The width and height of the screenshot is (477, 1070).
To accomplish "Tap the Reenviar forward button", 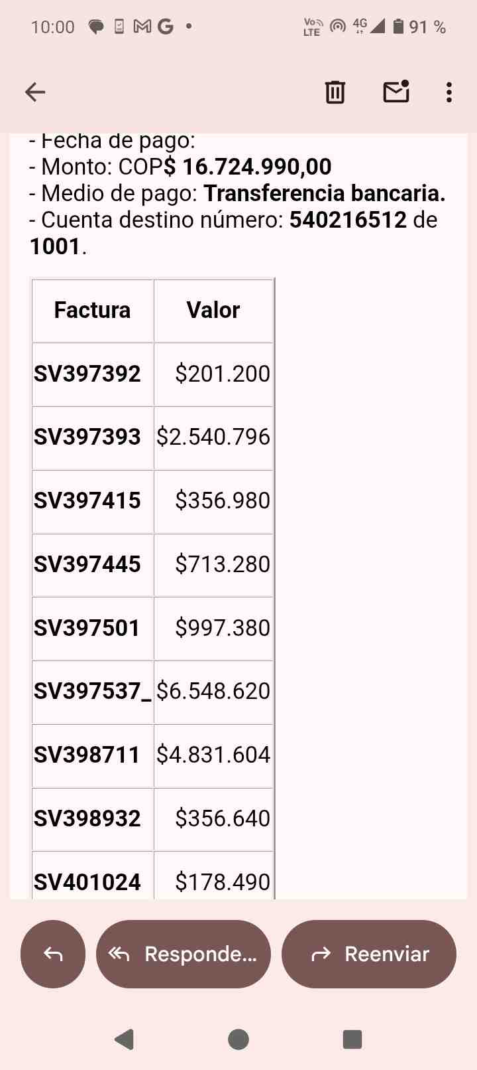I will [x=369, y=954].
